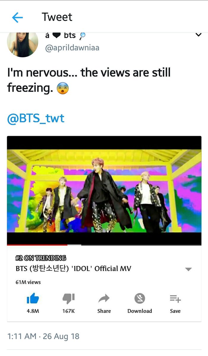Click the Tweet header title
The width and height of the screenshot is (208, 356).
(x=57, y=17)
